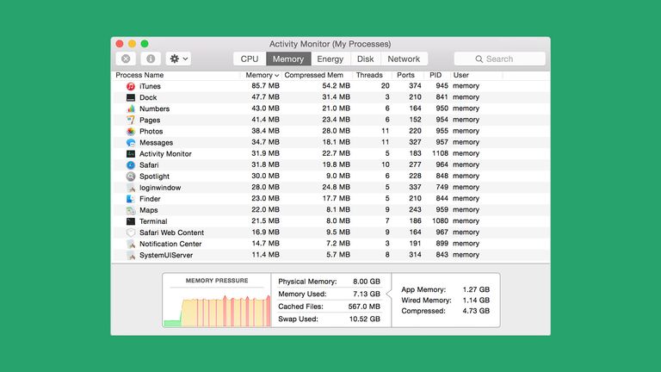Sort by Ports column header
Viewport: 661px width, 372px height.
[408, 75]
